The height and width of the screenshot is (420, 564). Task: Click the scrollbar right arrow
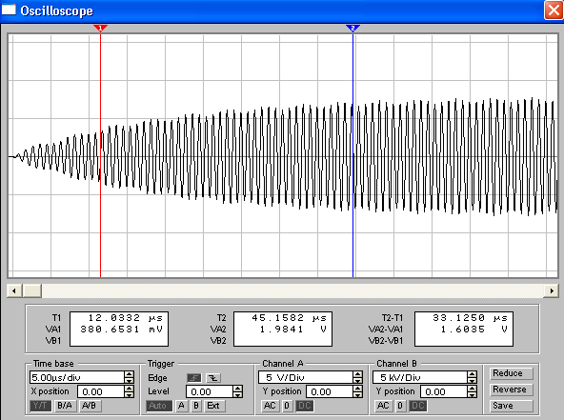click(552, 290)
